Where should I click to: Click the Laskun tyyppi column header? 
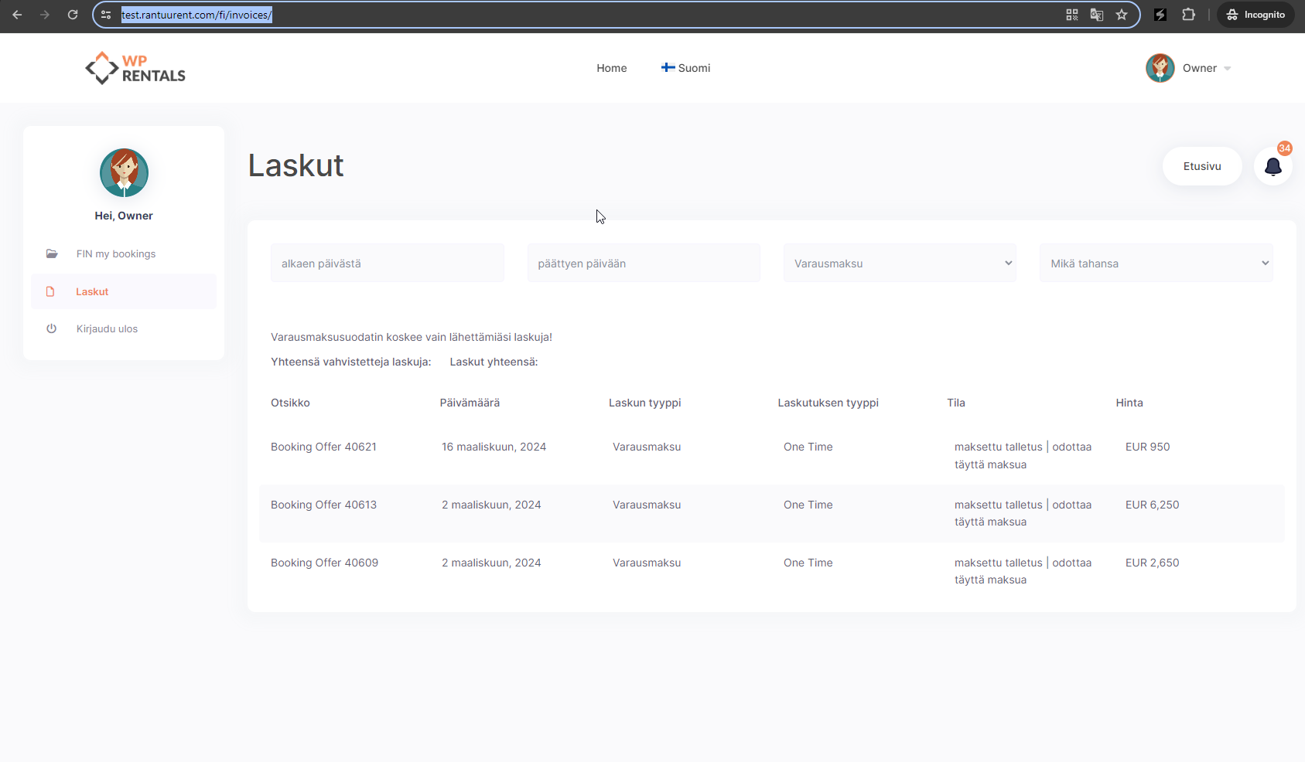click(644, 403)
